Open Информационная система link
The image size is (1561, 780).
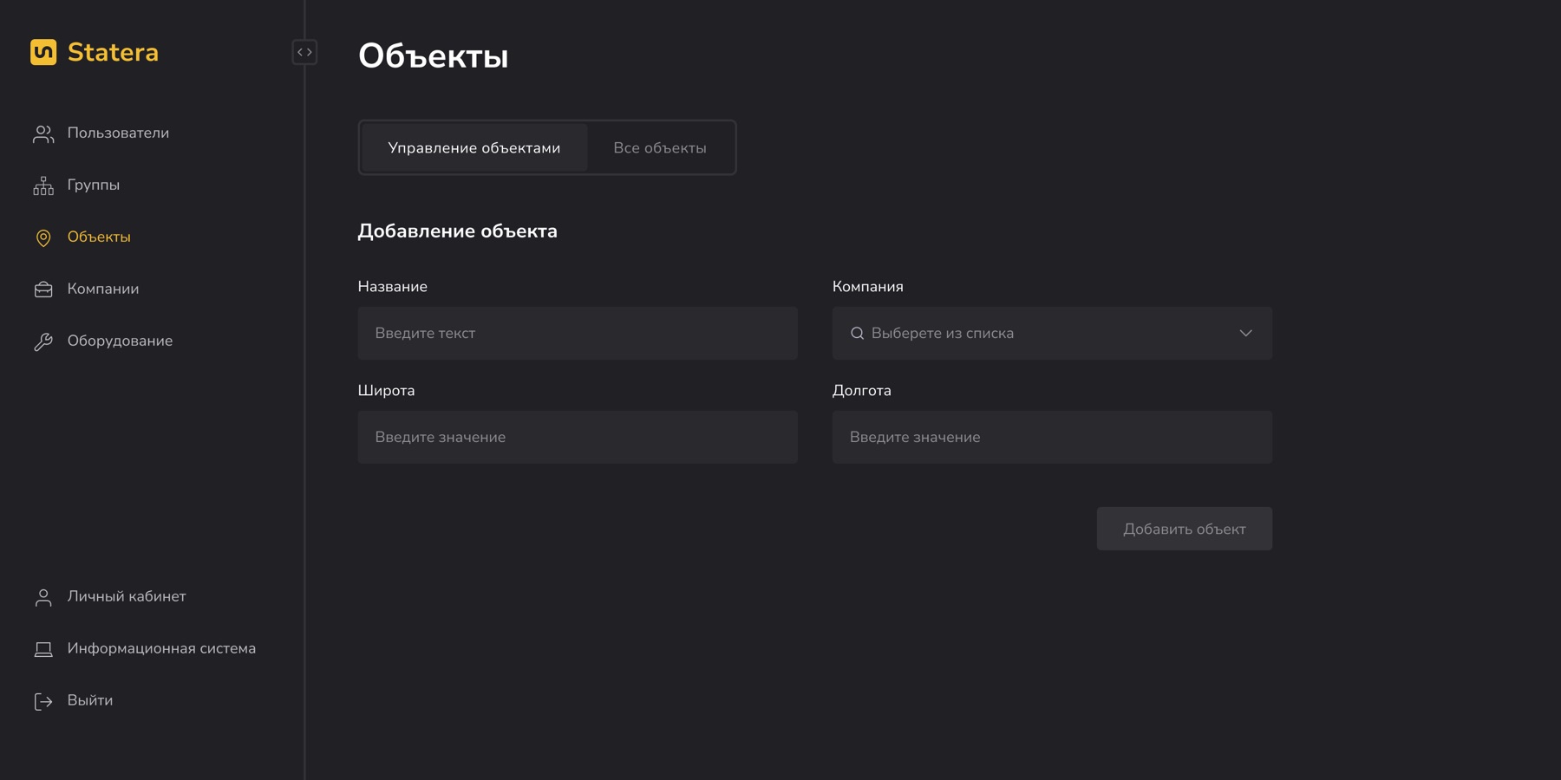click(x=161, y=648)
